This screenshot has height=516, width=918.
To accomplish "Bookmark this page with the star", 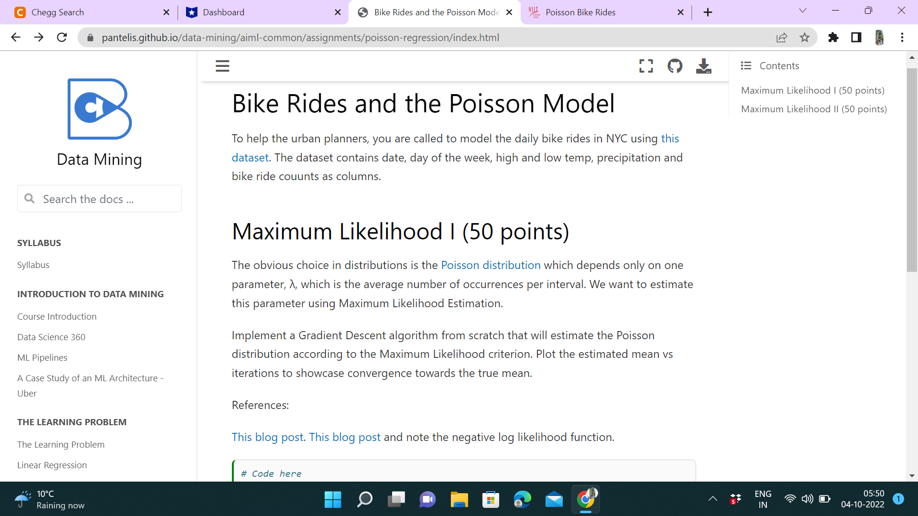I will point(805,37).
